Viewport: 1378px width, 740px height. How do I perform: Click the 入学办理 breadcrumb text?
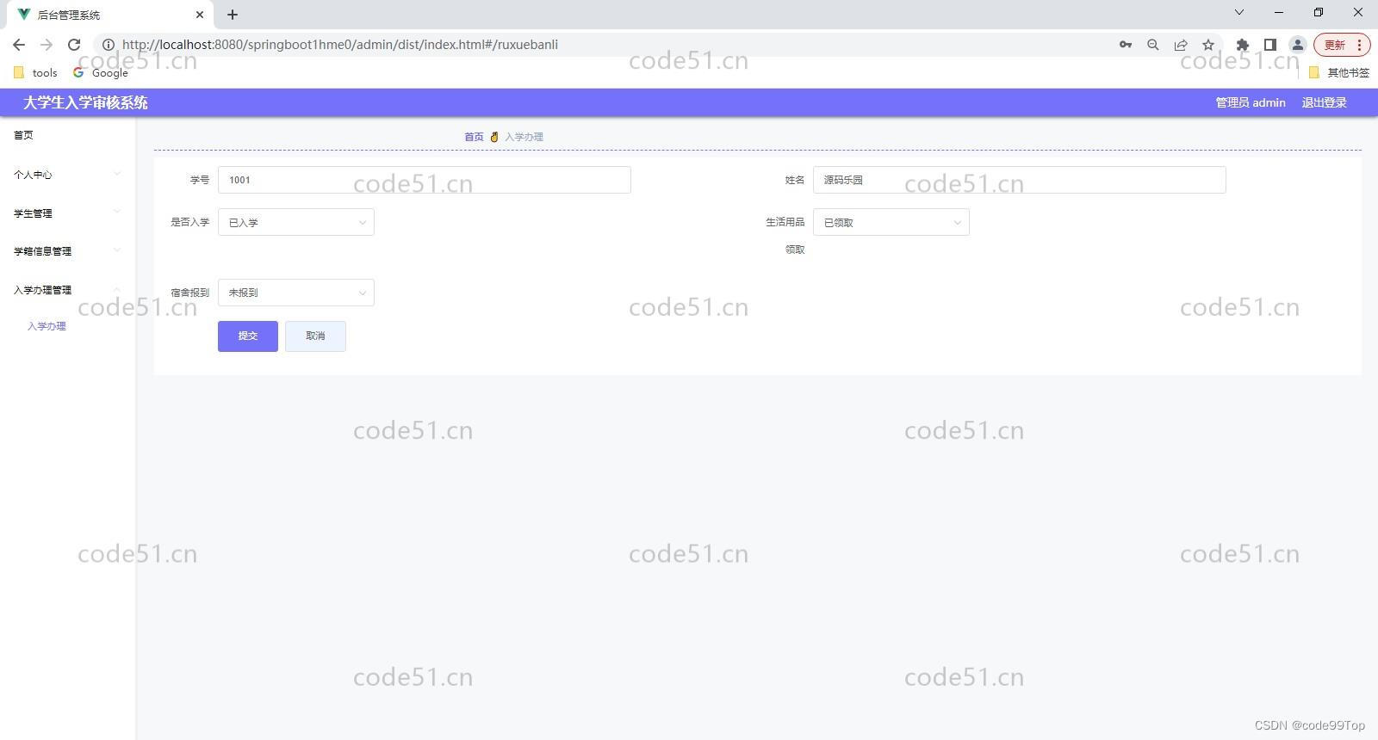524,137
